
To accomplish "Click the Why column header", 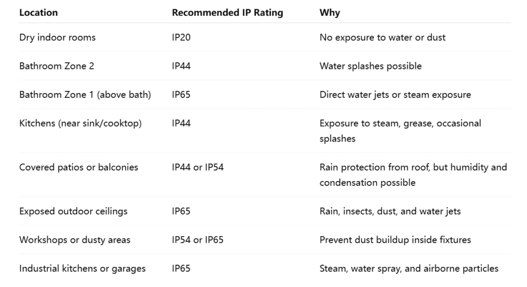I will pos(330,13).
